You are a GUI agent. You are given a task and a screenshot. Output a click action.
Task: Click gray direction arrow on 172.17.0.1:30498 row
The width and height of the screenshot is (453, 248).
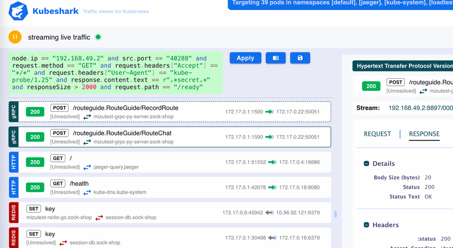tap(273, 238)
